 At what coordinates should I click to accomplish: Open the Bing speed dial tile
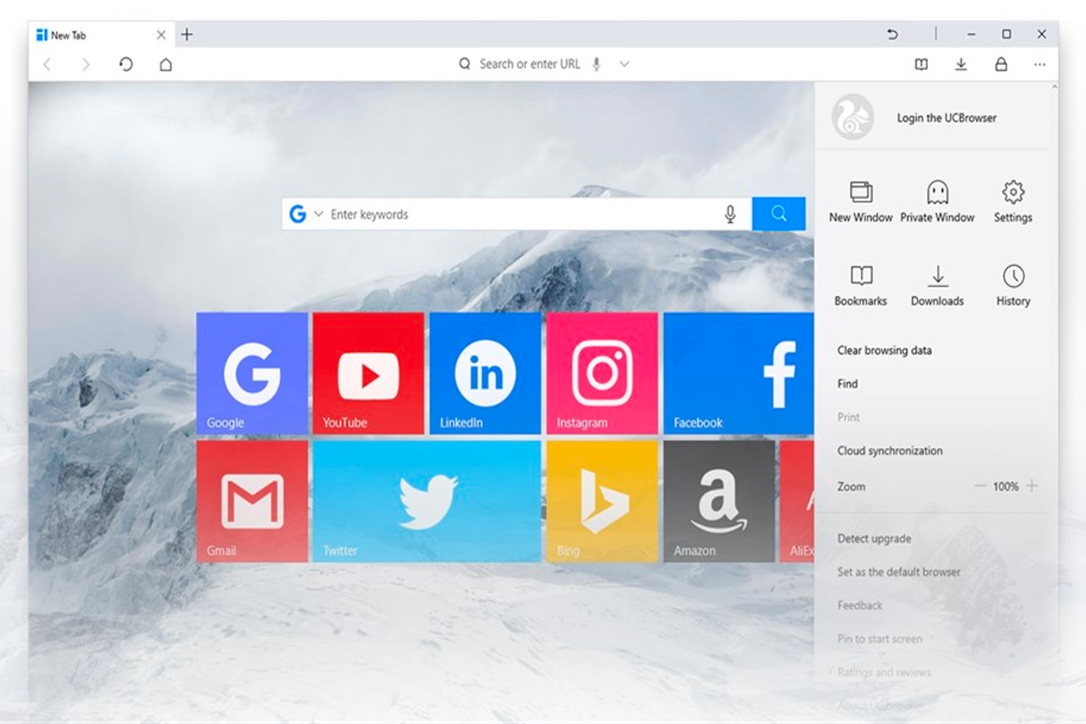602,502
